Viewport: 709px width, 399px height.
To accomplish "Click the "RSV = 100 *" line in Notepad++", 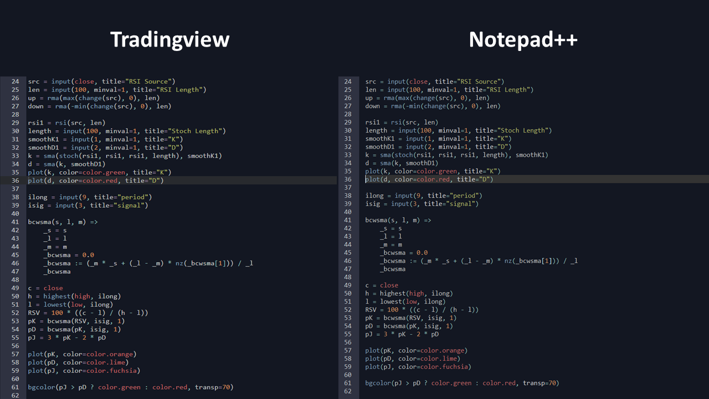I will [422, 310].
